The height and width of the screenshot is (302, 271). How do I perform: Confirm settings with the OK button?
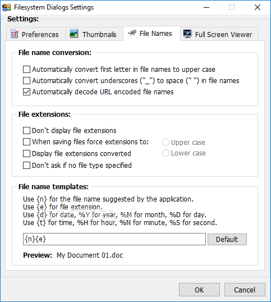199,290
